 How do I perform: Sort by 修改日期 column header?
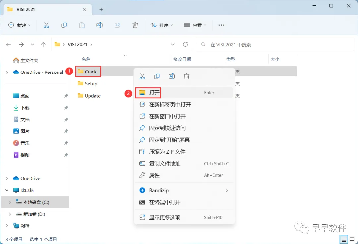point(182,59)
